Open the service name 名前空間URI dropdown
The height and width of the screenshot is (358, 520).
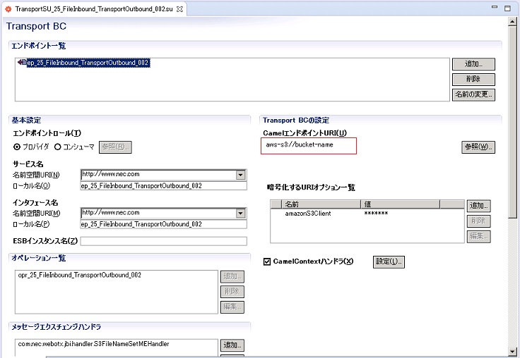[x=240, y=175]
